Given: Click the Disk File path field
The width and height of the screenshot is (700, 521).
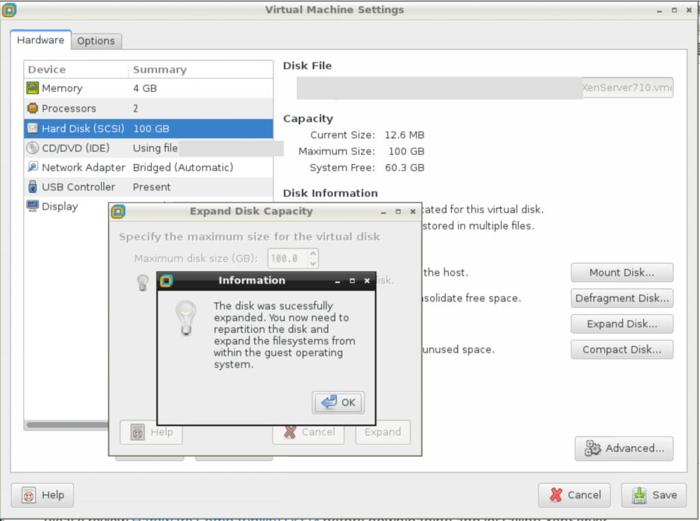Looking at the screenshot, I should tap(485, 88).
